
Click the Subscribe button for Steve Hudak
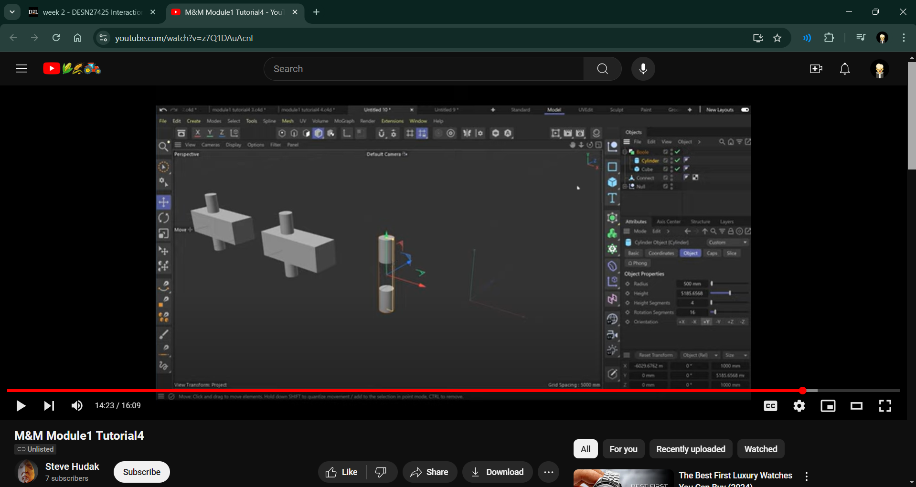pyautogui.click(x=141, y=472)
